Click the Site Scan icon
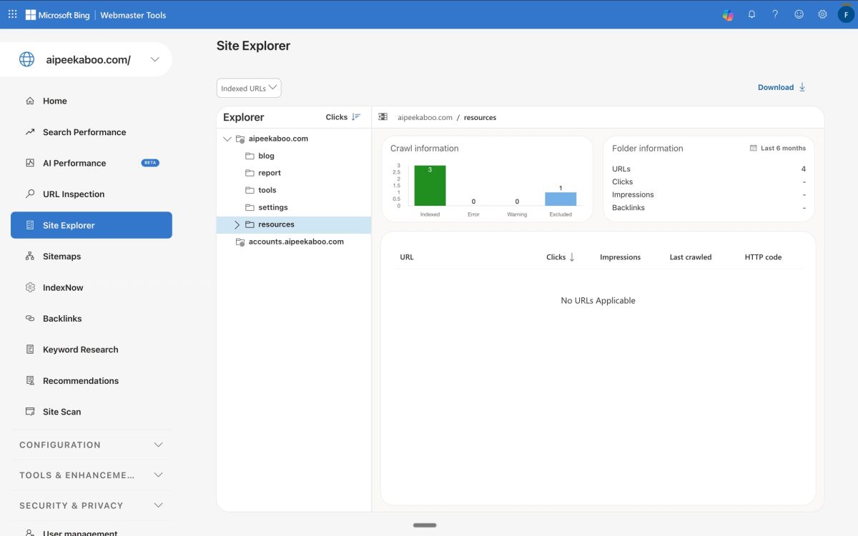 [x=30, y=412]
